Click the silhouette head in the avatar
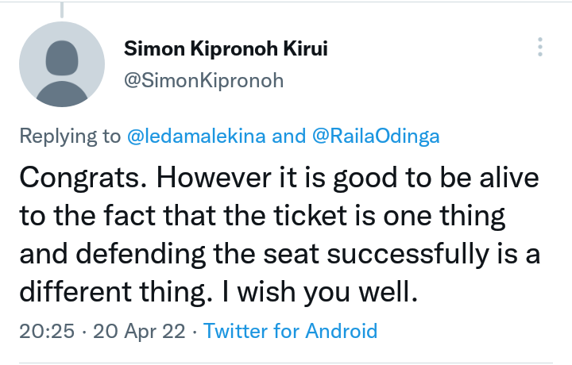The height and width of the screenshot is (365, 572). tap(62, 58)
